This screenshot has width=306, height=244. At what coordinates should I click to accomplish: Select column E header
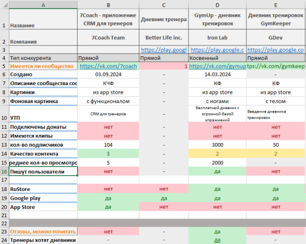coord(276,5)
